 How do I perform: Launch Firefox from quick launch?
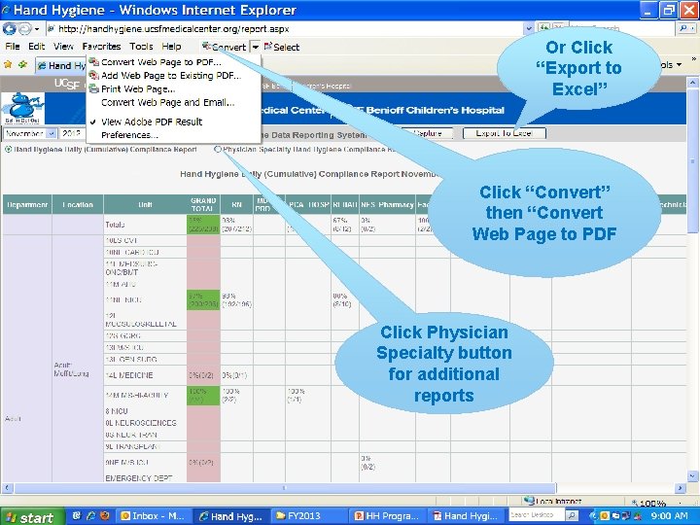point(105,515)
